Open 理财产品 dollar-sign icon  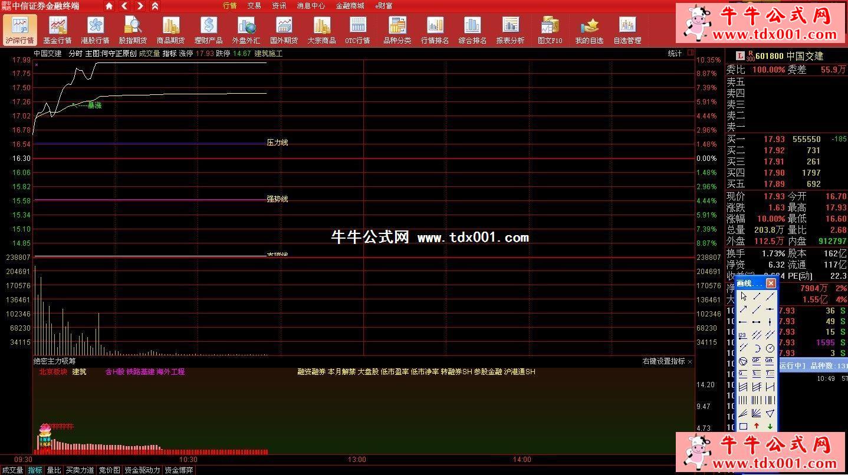point(208,29)
